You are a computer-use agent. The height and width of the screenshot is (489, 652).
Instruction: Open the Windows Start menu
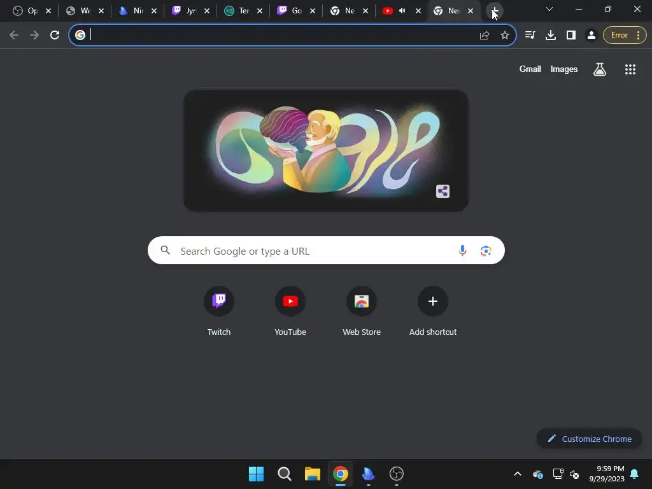click(256, 474)
